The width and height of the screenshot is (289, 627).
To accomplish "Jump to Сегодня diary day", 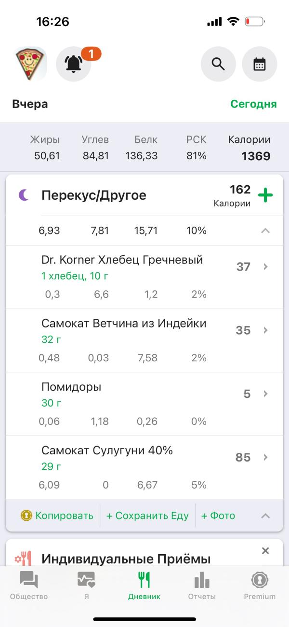I will tap(253, 104).
